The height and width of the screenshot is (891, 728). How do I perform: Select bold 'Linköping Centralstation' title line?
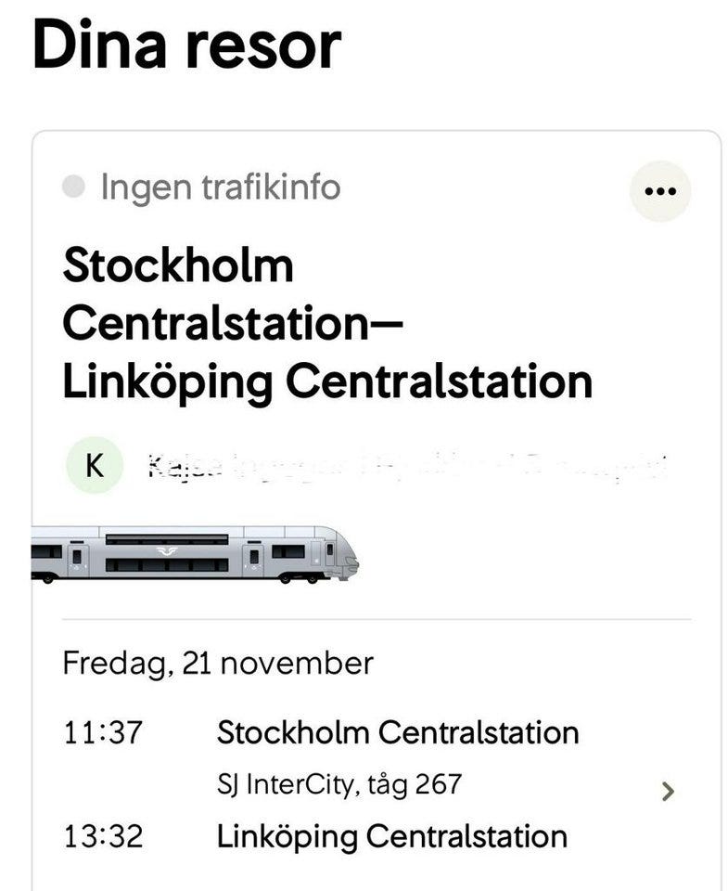point(326,381)
